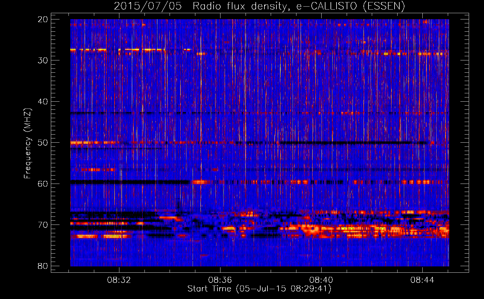This screenshot has width=484, height=299.
Task: Select the 30 frequency tick label
Action: tap(43, 60)
